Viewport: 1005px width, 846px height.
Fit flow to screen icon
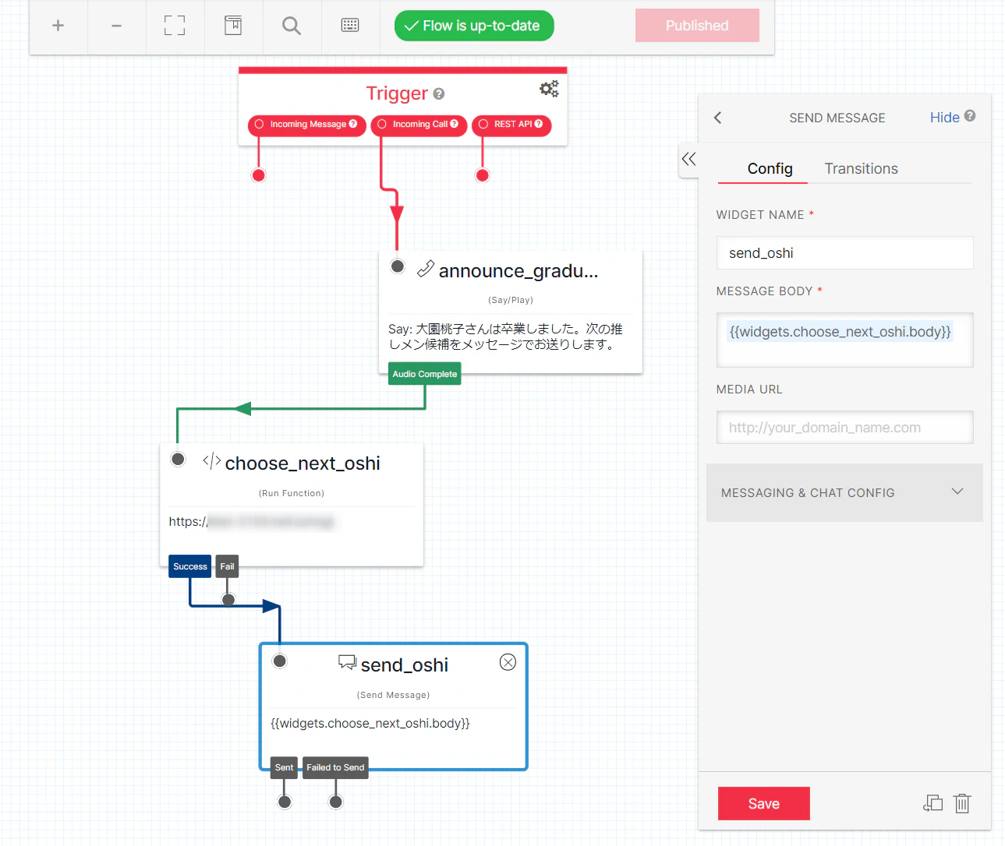click(175, 26)
